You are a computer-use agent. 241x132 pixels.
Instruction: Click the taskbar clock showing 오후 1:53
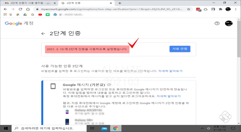click(x=220, y=128)
